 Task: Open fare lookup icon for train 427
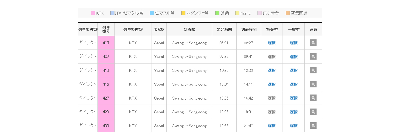pos(313,98)
